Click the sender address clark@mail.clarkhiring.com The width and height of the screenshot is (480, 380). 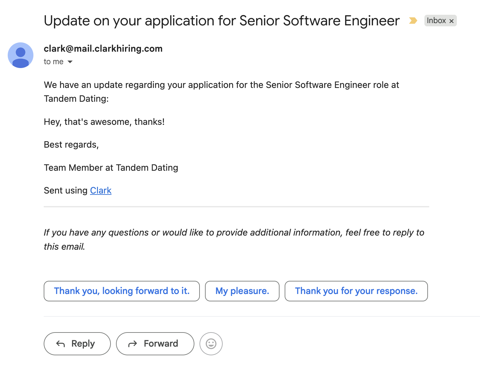pos(103,49)
